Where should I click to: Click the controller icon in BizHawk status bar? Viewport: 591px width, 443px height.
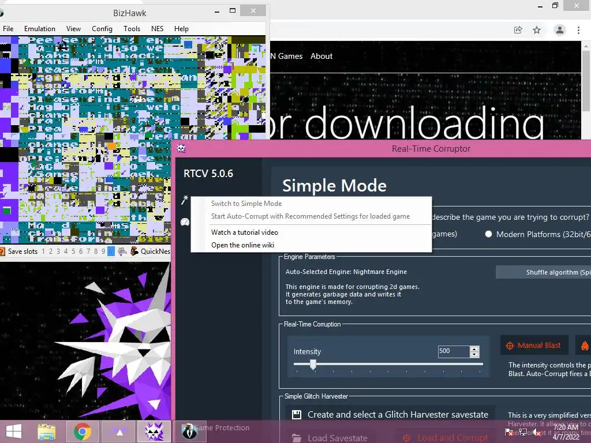click(122, 251)
